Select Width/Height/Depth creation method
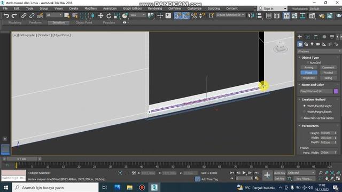 tap(305, 111)
